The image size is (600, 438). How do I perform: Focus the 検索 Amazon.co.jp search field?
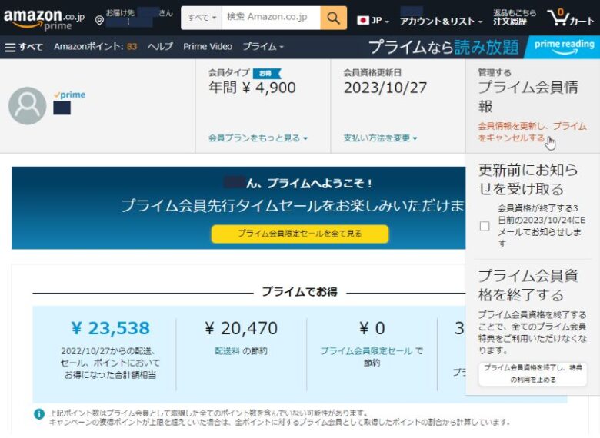click(271, 18)
